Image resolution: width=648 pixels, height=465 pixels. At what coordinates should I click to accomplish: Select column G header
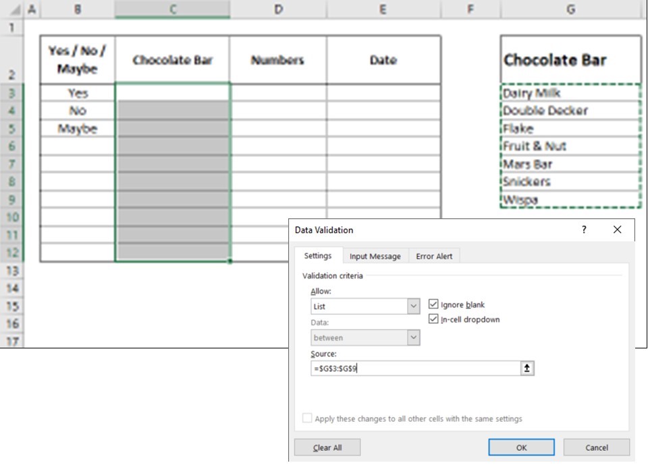coord(571,9)
